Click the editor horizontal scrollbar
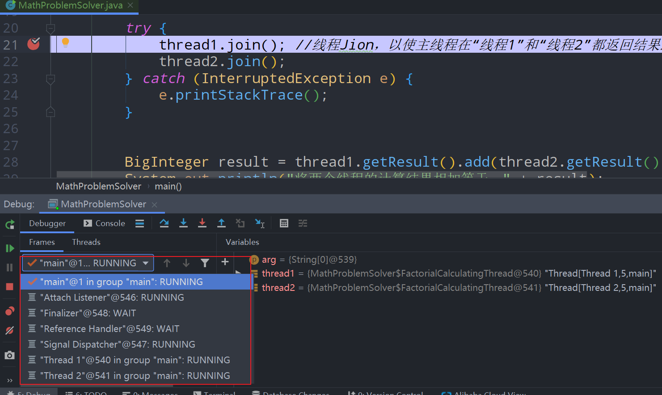 click(x=313, y=175)
